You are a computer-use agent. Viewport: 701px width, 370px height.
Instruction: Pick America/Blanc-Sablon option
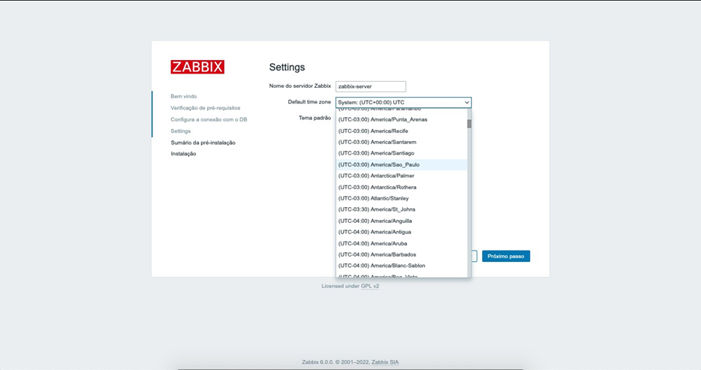coord(402,266)
